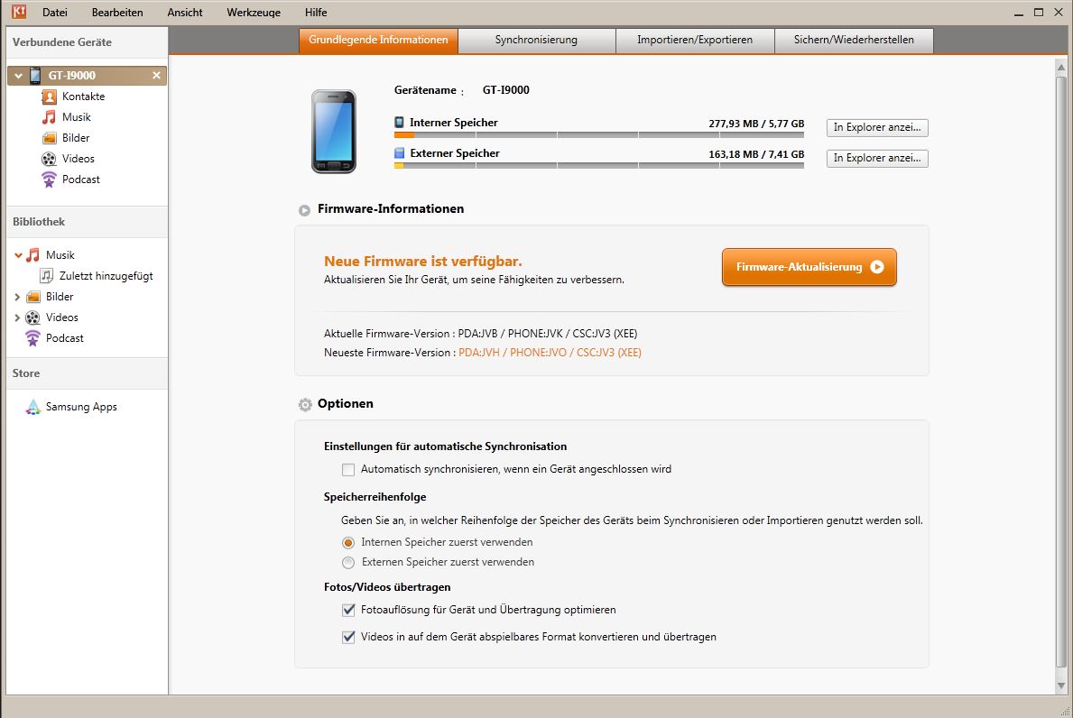Enable automatic synchronisation checkbox
The height and width of the screenshot is (718, 1073).
point(348,470)
